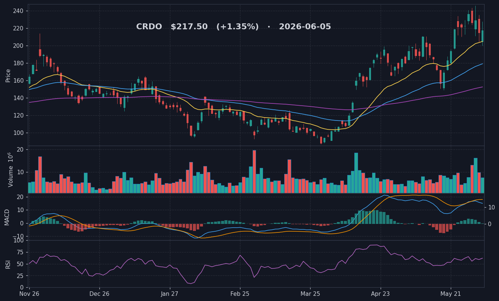The height and width of the screenshot is (301, 499).
Task: Click the 200 price tick label
Action: pos(18,46)
